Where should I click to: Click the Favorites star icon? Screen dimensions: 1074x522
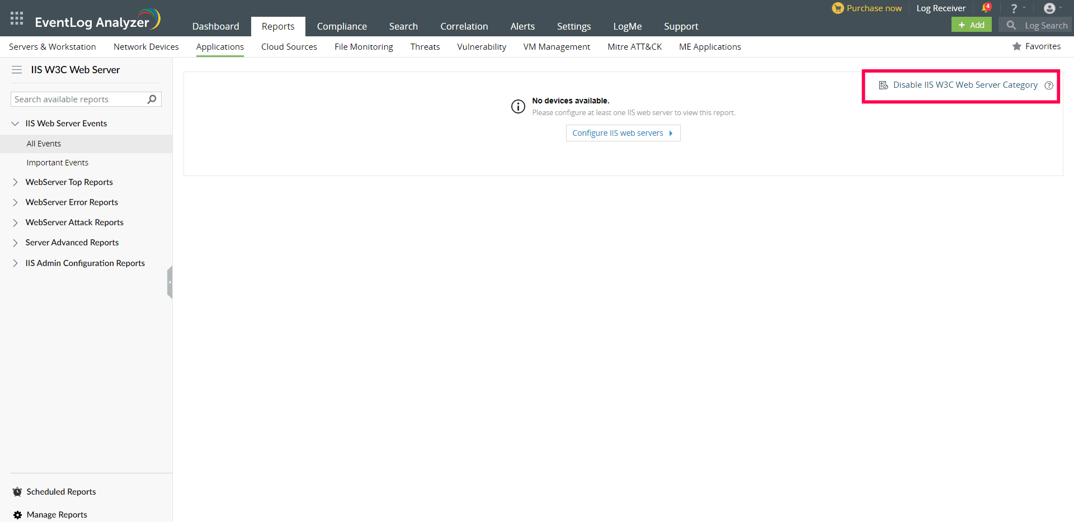click(x=1017, y=46)
